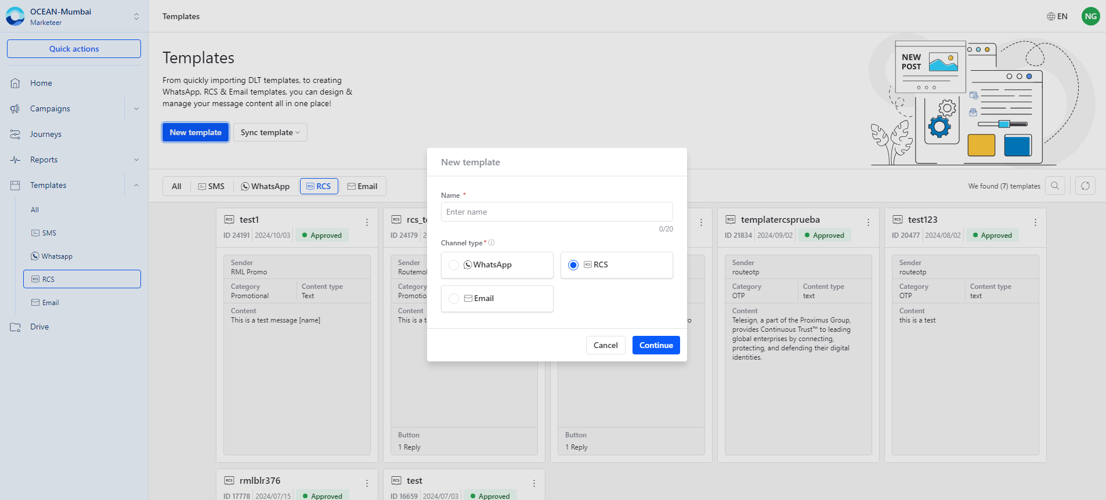Click the RCS icon on test1 card
This screenshot has width=1106, height=500.
[x=229, y=219]
